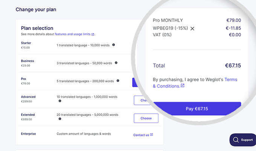256x151 pixels.
Task: Click '5 translated languages - 200,000 words'
Action: coord(85,81)
